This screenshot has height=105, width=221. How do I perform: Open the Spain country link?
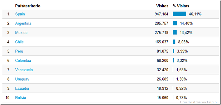pos(20,14)
